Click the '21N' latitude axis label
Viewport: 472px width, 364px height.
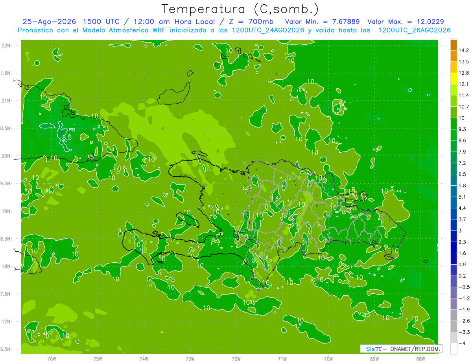click(x=6, y=101)
